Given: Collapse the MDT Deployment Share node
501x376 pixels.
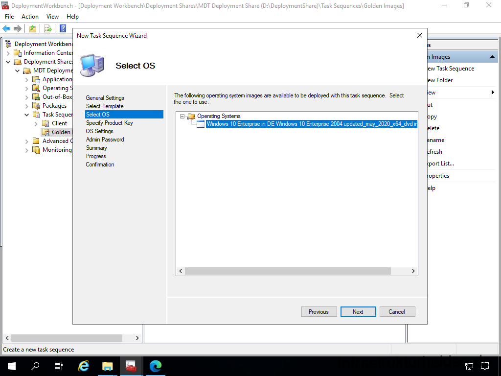Looking at the screenshot, I should (x=18, y=70).
